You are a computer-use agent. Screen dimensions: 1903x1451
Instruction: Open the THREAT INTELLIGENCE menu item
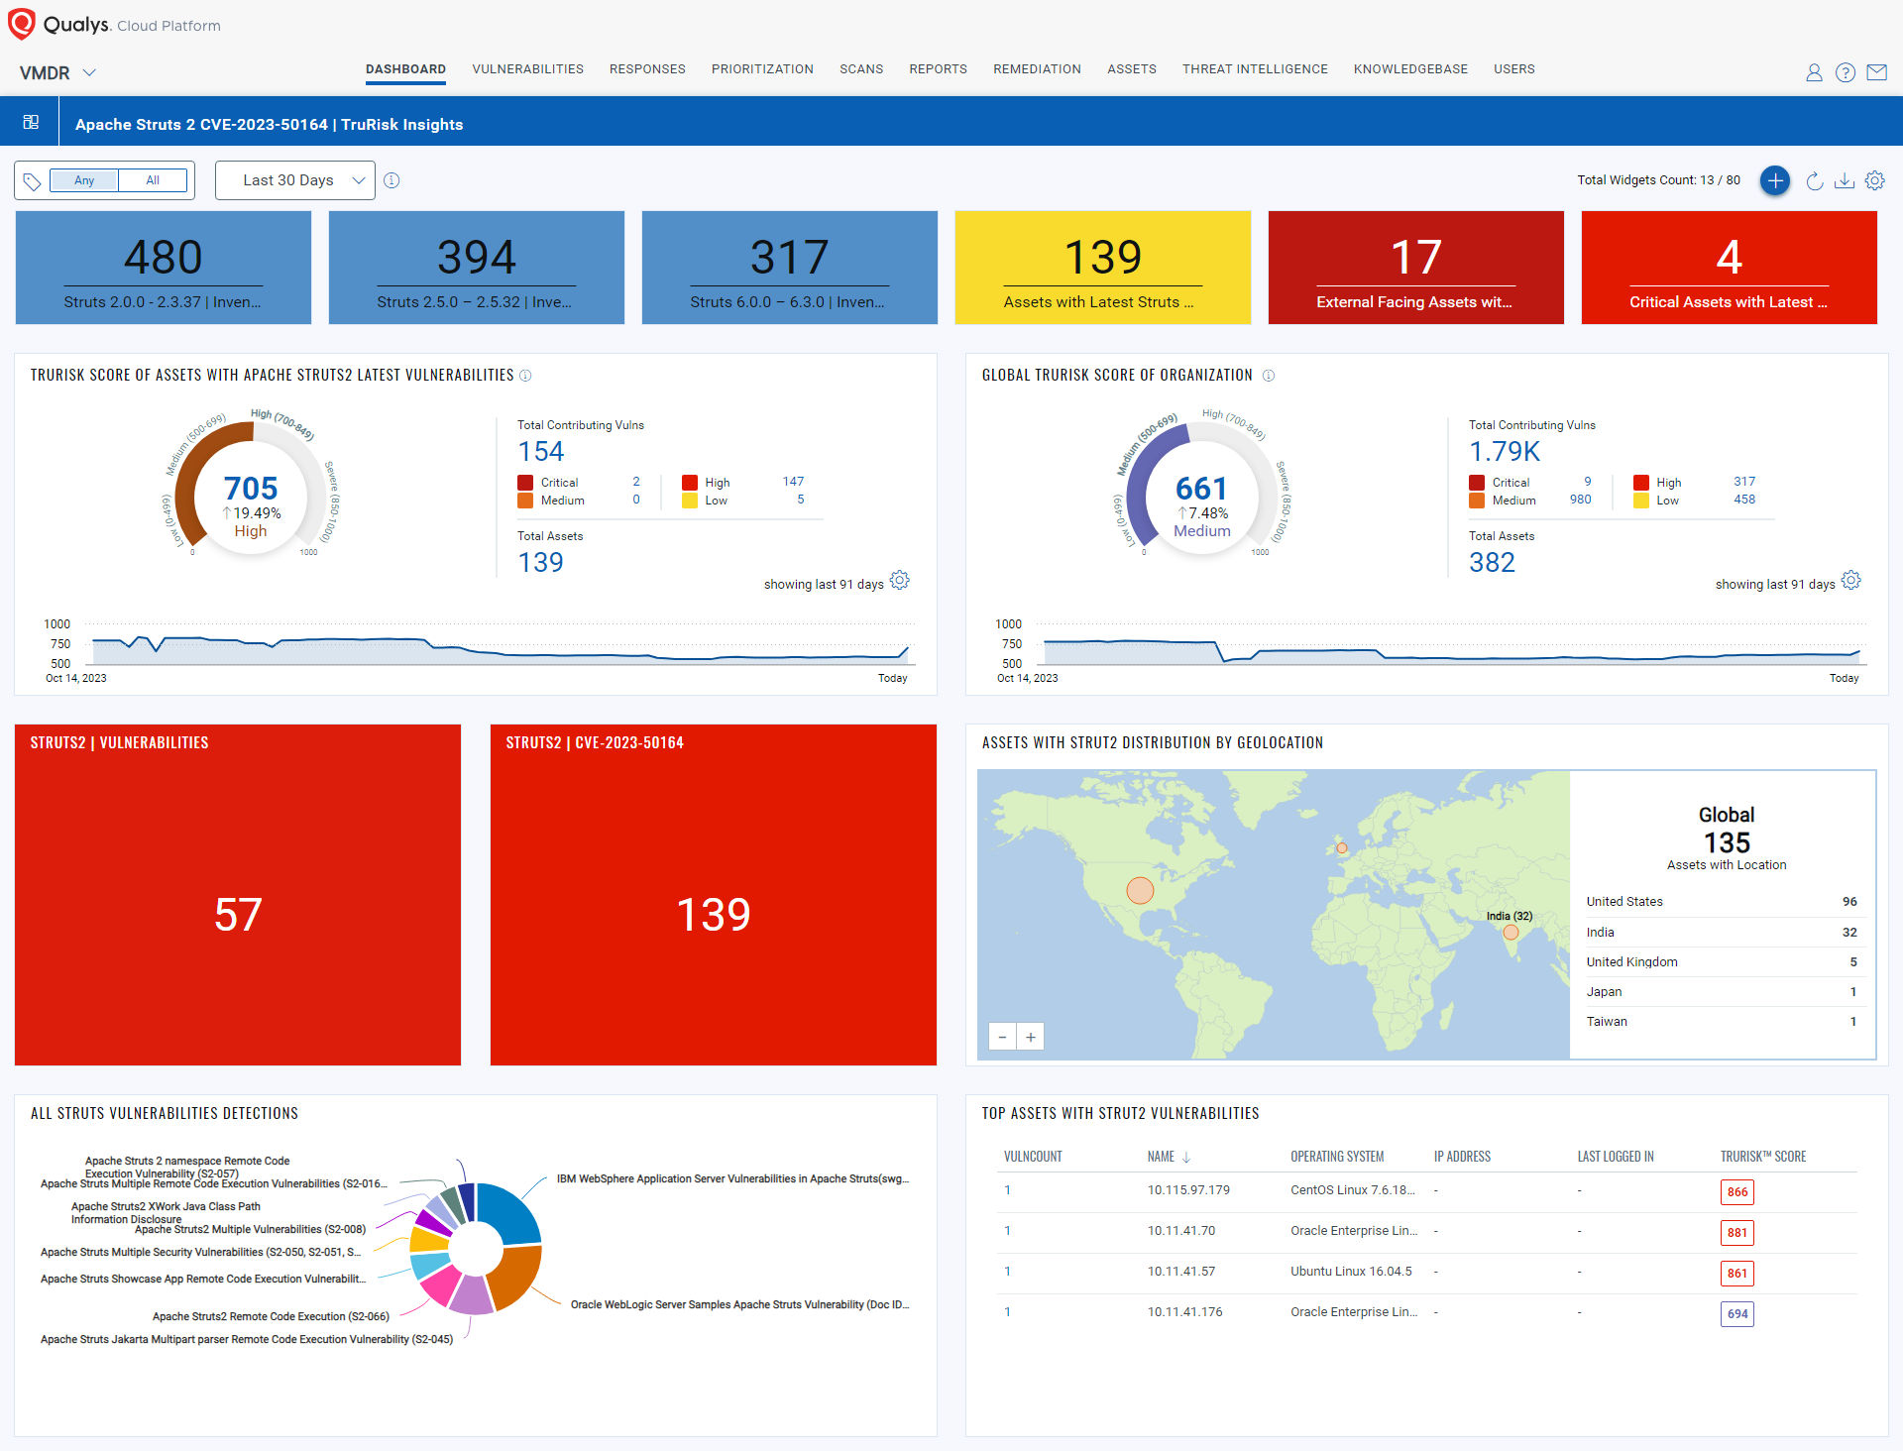(1254, 68)
